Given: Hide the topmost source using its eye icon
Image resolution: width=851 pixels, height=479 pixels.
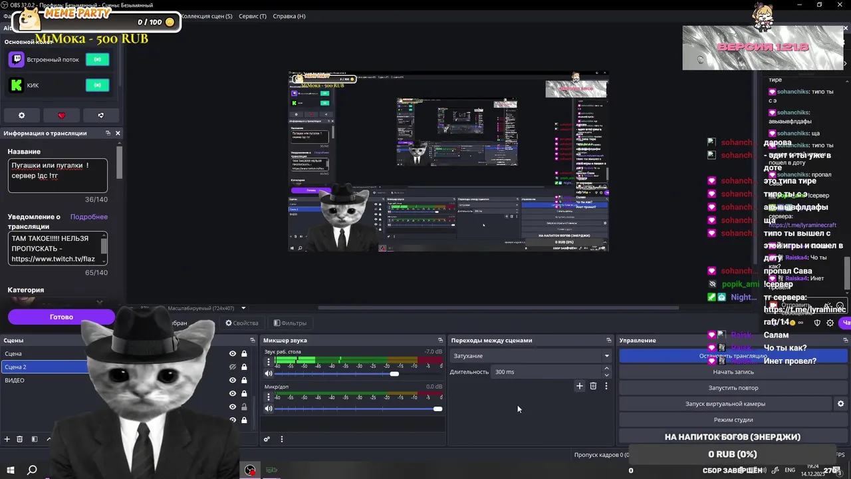Looking at the screenshot, I should [233, 354].
